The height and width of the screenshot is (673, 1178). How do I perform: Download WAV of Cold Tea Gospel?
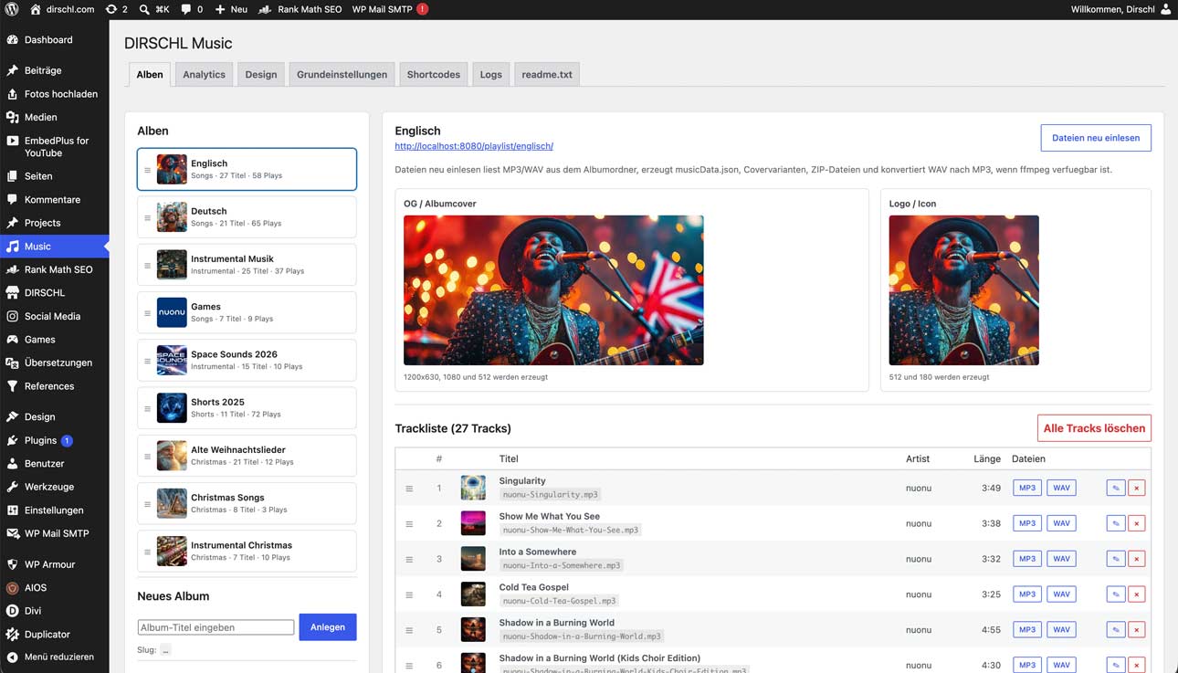1061,594
